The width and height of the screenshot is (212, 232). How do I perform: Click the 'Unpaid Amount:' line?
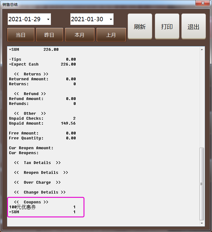[42, 123]
